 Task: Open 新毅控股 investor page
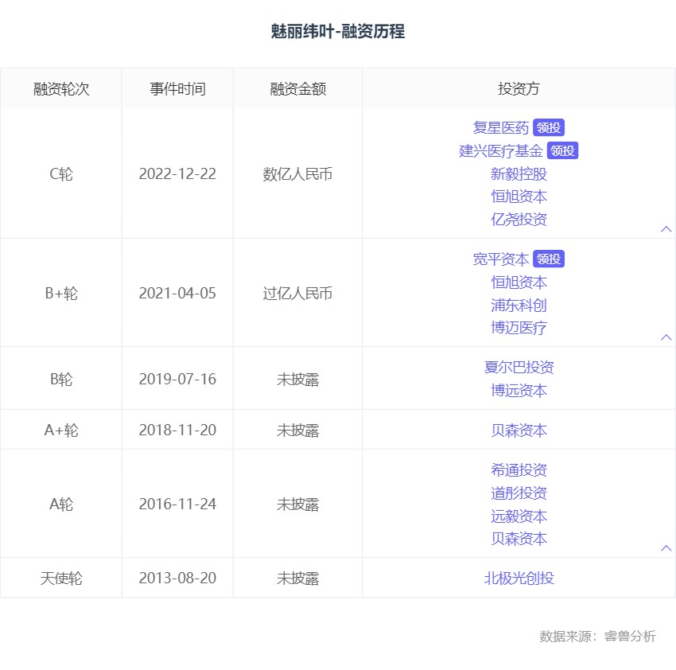[519, 174]
